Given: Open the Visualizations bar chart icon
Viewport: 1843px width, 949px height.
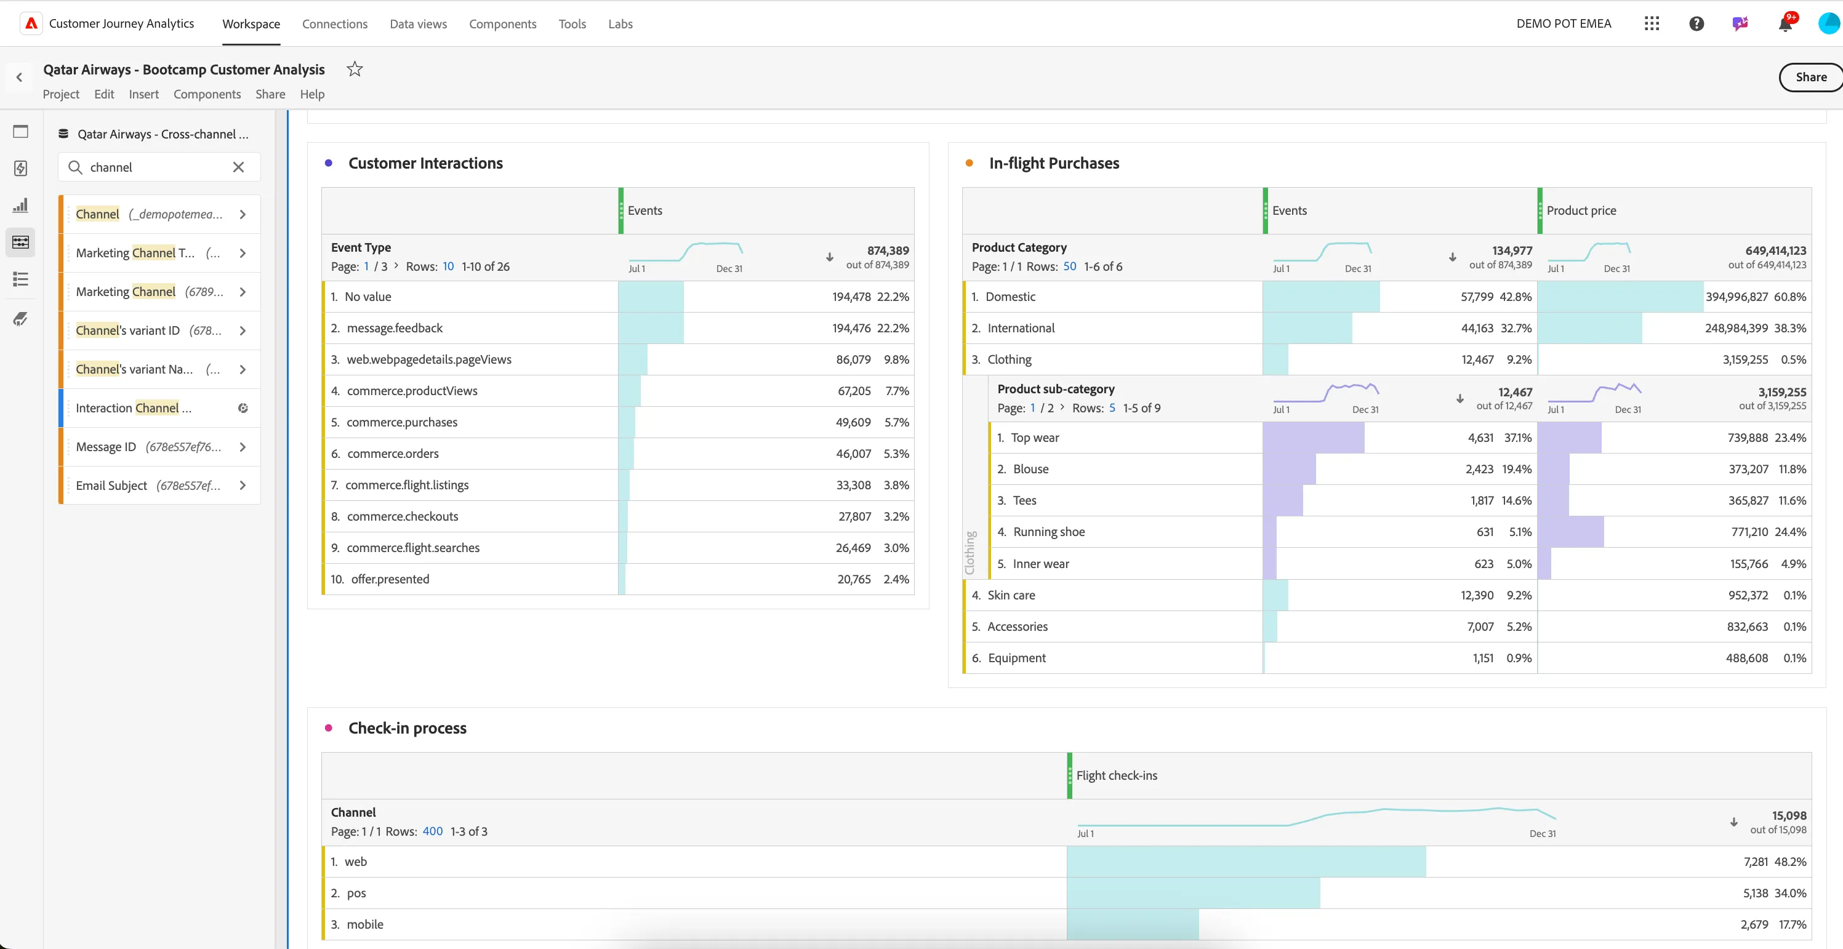Looking at the screenshot, I should tap(21, 205).
